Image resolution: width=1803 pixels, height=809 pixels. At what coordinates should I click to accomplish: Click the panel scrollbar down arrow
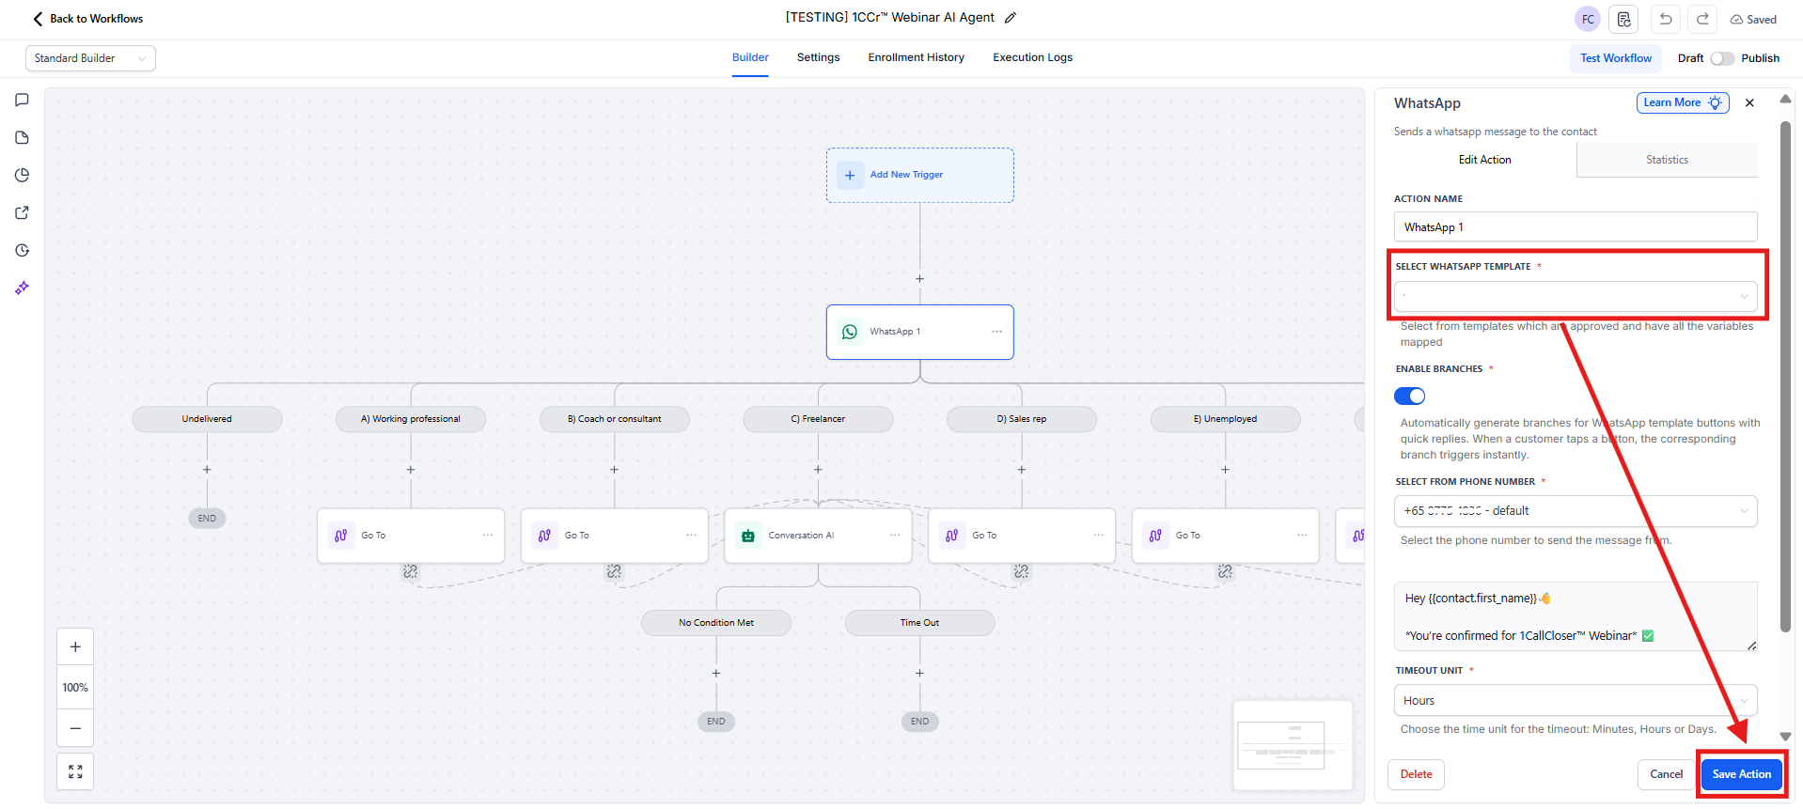(1785, 738)
